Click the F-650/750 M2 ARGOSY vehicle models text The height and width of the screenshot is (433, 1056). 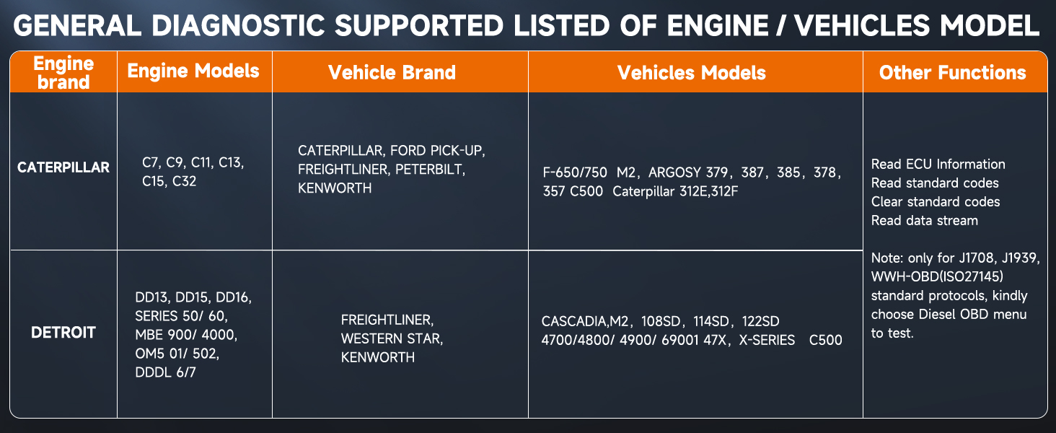(692, 173)
